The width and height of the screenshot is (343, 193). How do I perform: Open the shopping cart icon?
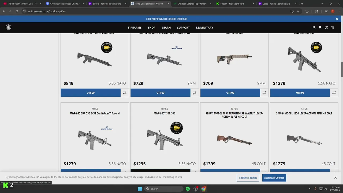click(333, 27)
